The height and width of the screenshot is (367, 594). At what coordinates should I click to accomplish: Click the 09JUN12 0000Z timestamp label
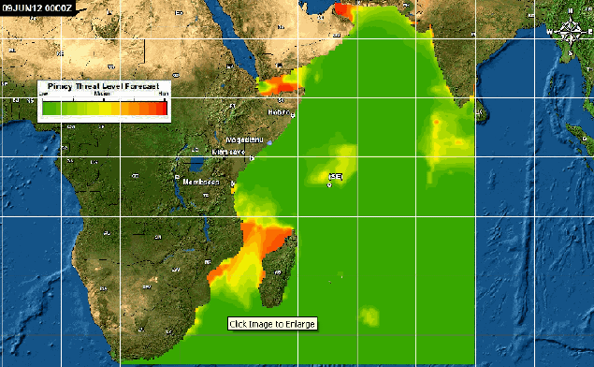(37, 7)
